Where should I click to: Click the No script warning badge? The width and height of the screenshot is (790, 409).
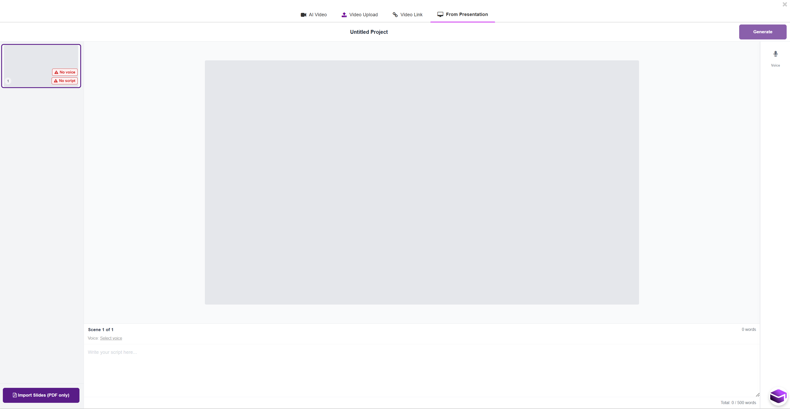coord(65,81)
